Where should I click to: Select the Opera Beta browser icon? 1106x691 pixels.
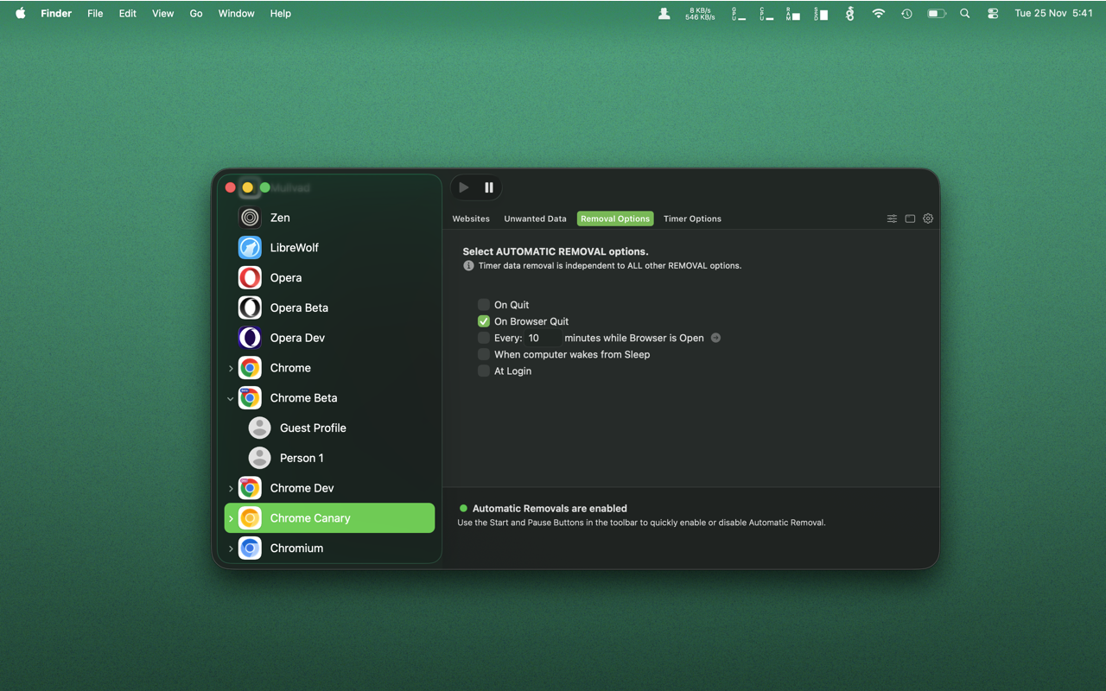(250, 307)
